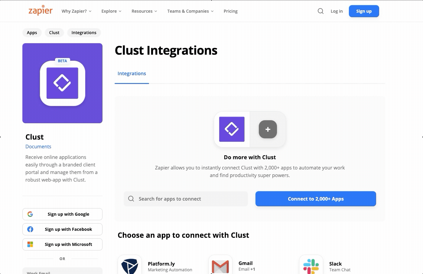423x274 pixels.
Task: Click the Do more with Clust heading
Action: click(x=250, y=157)
